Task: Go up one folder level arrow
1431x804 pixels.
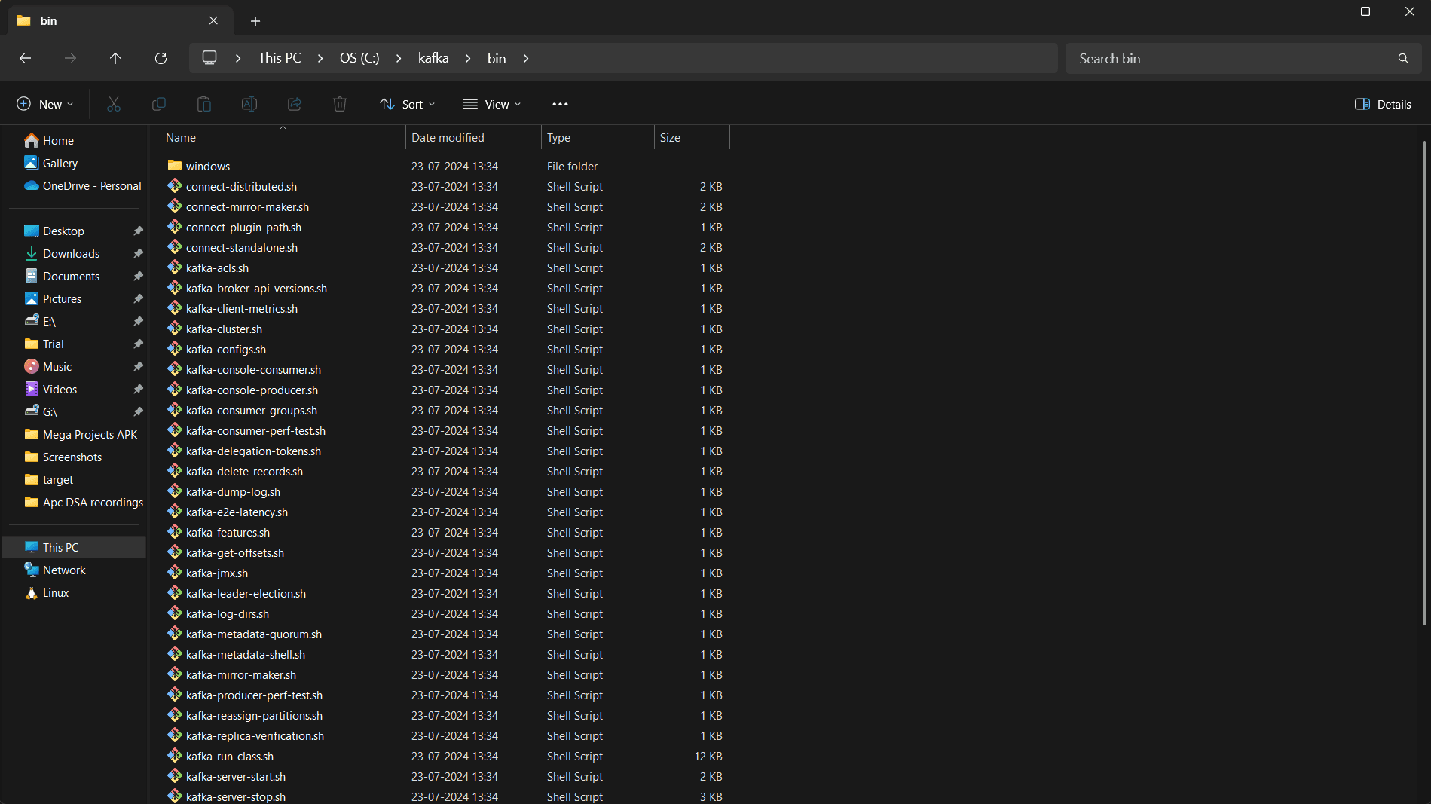Action: click(x=115, y=58)
